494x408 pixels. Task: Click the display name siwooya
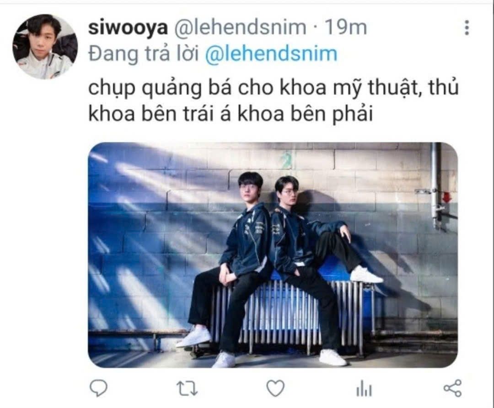point(128,28)
